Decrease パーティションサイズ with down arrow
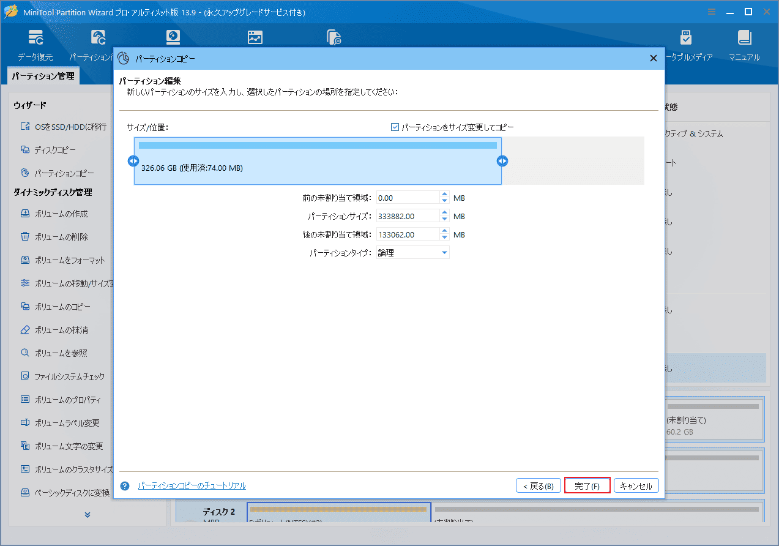The width and height of the screenshot is (779, 546). [x=444, y=219]
